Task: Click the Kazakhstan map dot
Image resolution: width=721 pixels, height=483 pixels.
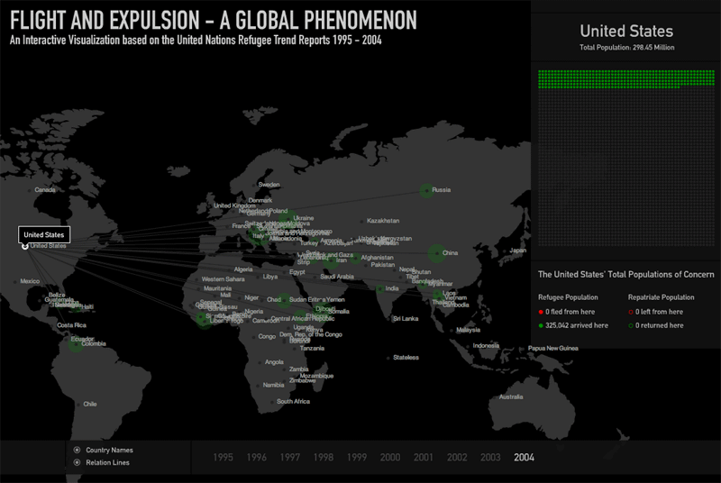Action: coord(362,222)
